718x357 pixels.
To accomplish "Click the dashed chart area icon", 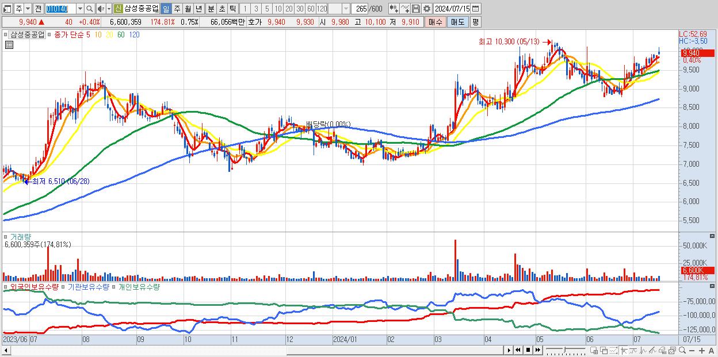I will pyautogui.click(x=613, y=350).
